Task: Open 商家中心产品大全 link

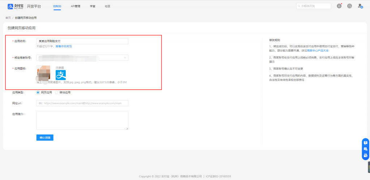Action: click(x=318, y=51)
